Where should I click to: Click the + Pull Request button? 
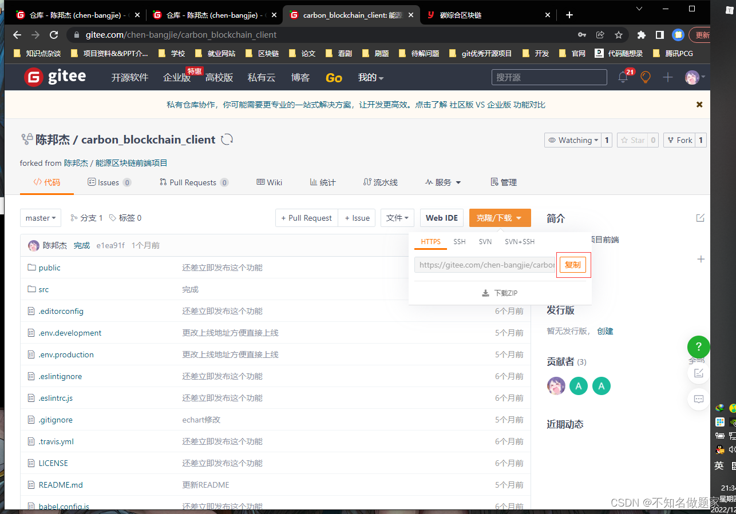[x=306, y=218]
